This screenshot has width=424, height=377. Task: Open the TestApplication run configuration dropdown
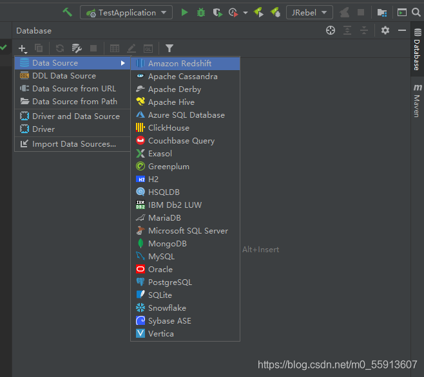click(126, 12)
